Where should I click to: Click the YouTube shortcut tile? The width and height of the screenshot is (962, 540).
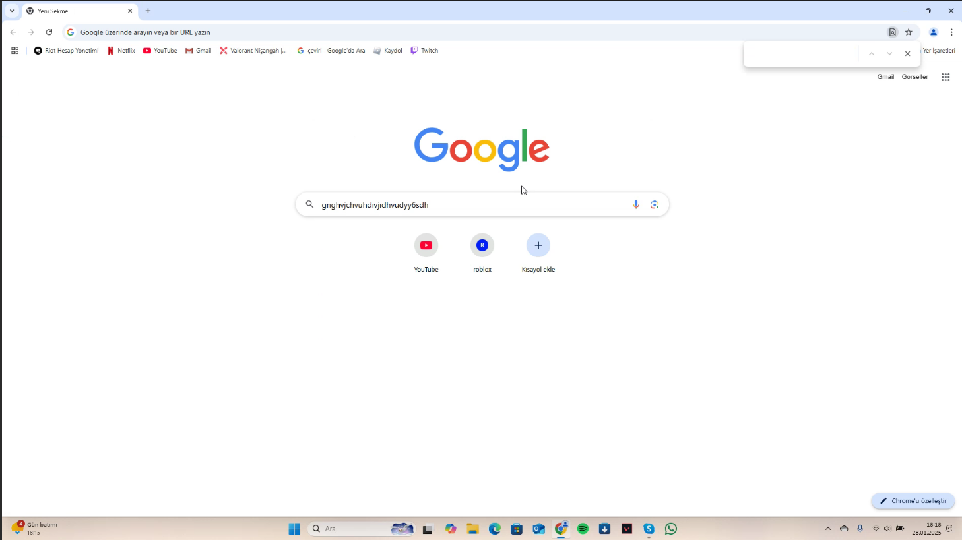pyautogui.click(x=426, y=253)
